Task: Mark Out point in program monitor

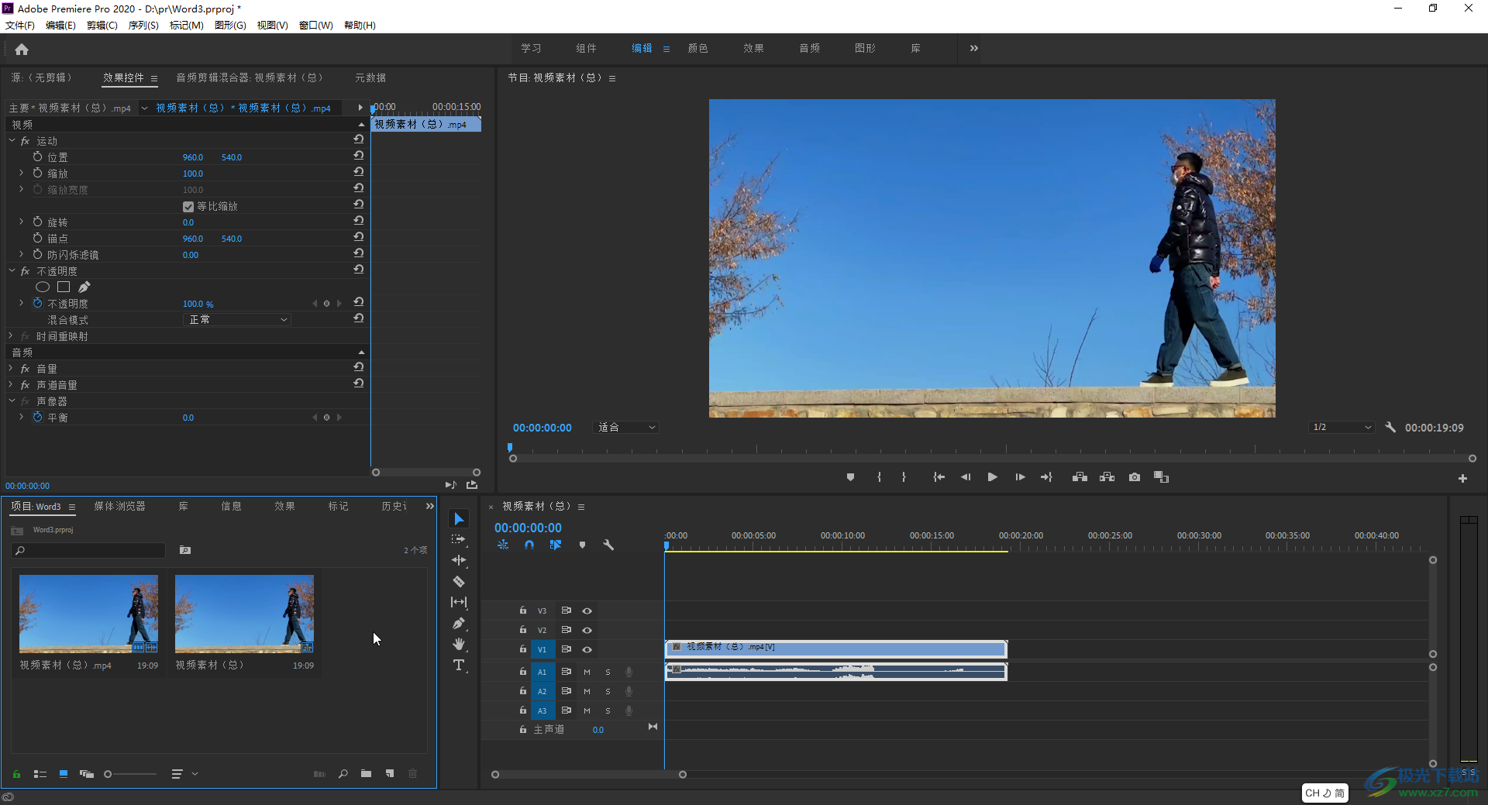Action: point(904,477)
